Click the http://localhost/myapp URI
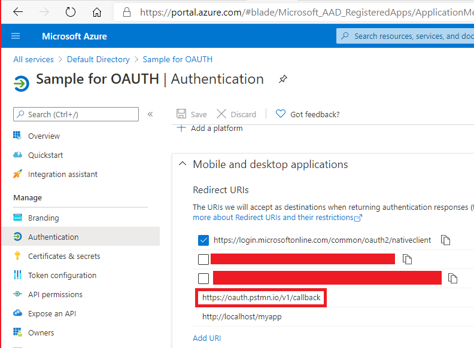474x348 pixels. [242, 316]
